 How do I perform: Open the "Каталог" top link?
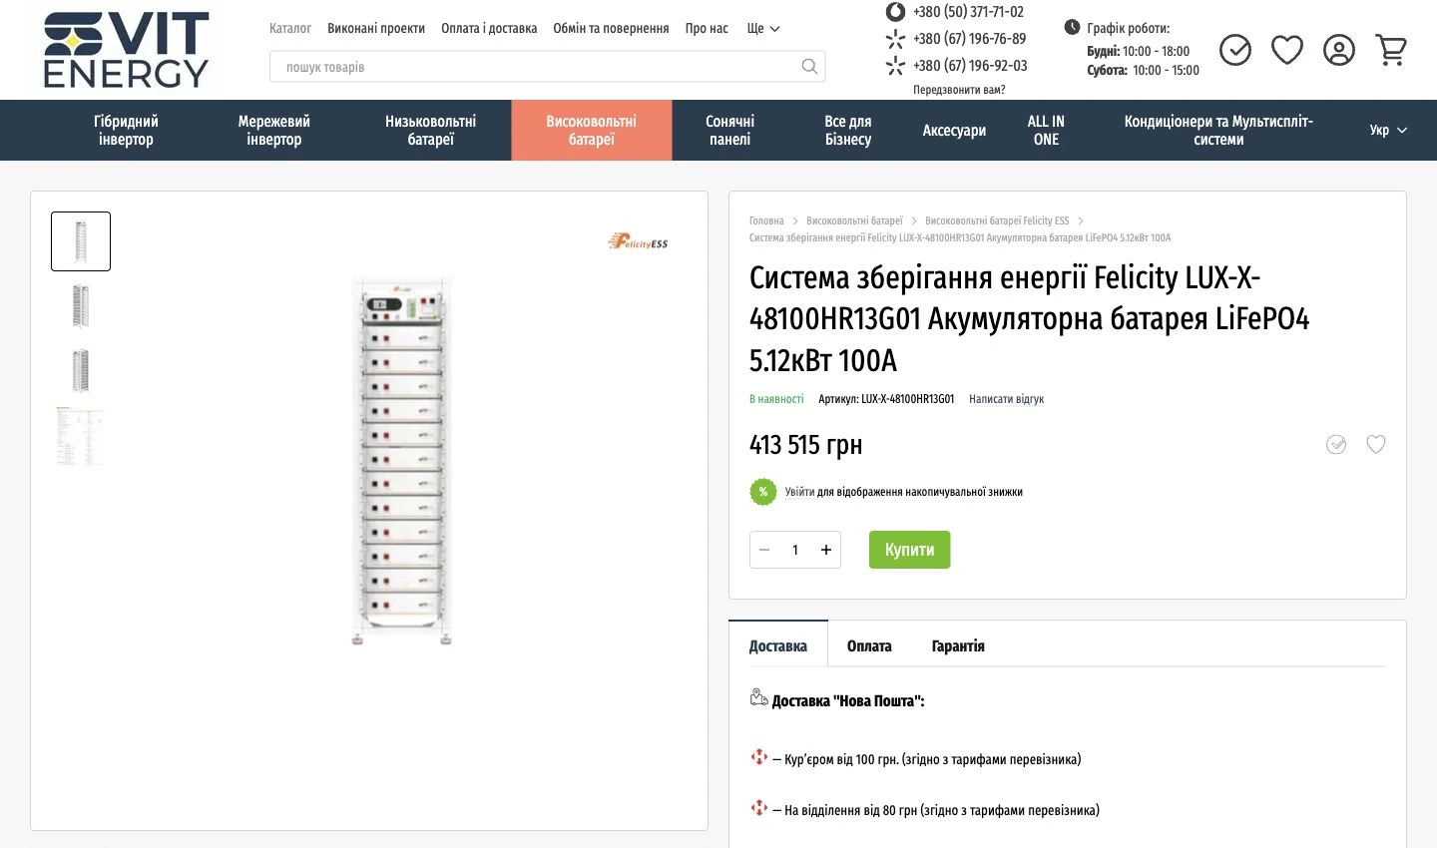click(x=290, y=29)
